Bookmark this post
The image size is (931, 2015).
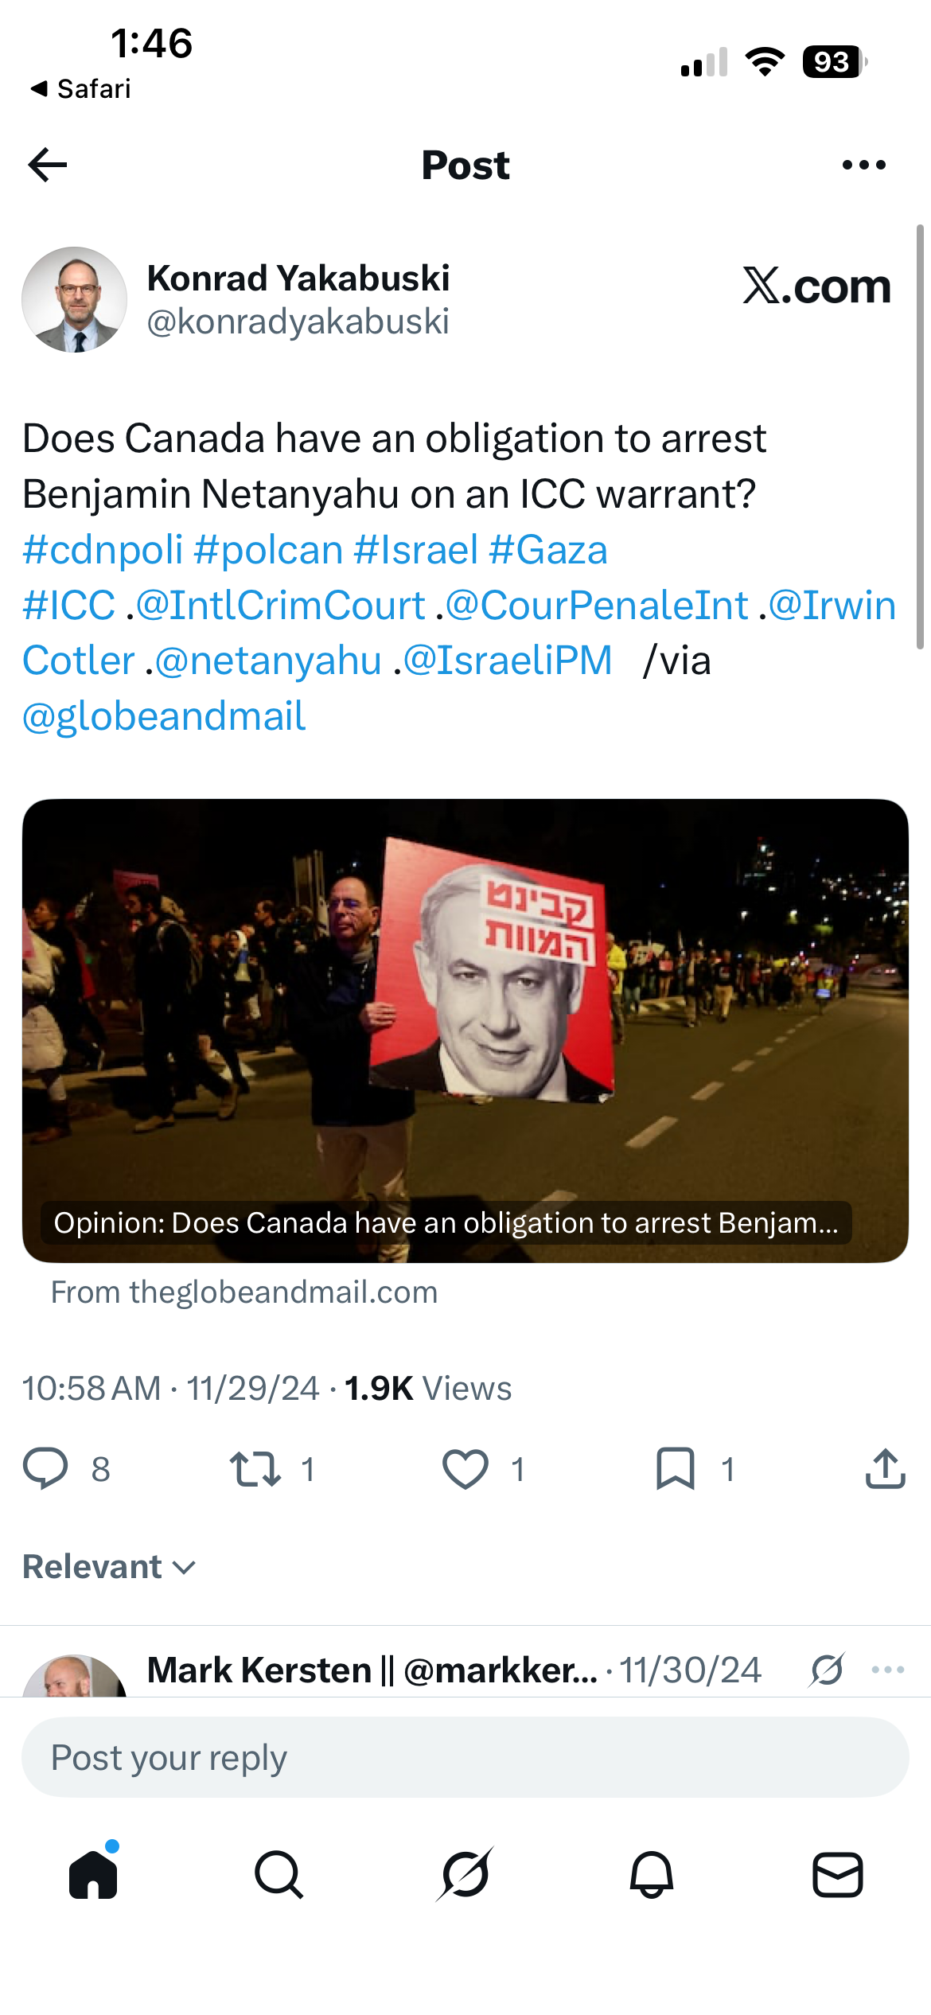[x=676, y=1468]
